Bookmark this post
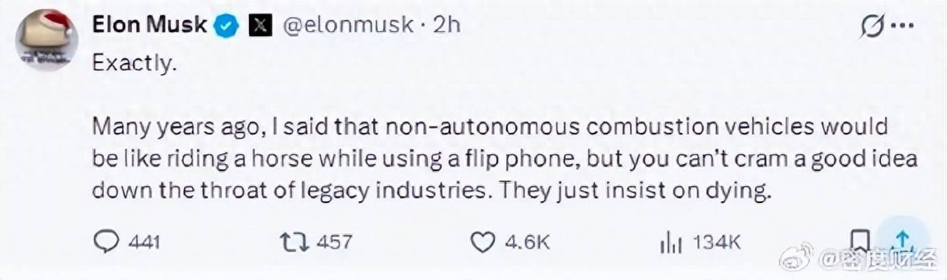Viewport: 947px width, 280px height. (x=858, y=240)
